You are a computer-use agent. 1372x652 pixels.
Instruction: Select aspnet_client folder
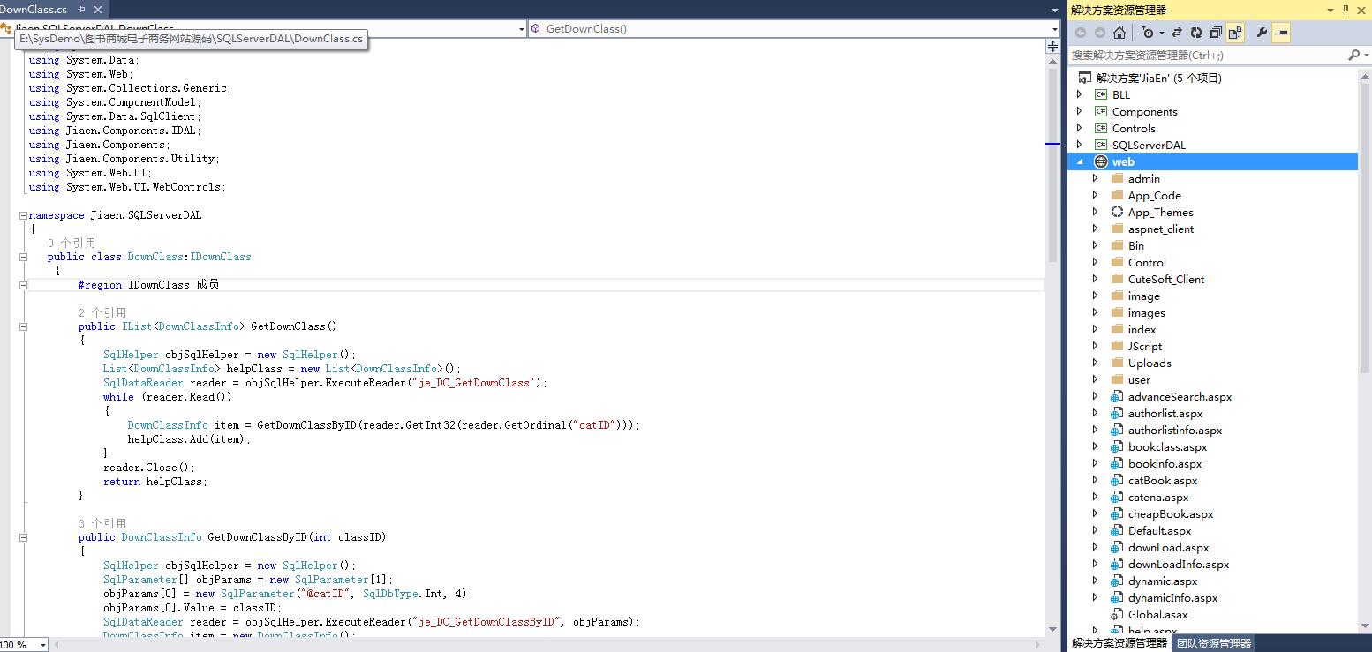1161,229
